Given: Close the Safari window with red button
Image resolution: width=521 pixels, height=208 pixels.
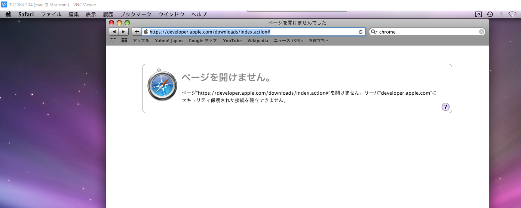Looking at the screenshot, I should (x=111, y=23).
